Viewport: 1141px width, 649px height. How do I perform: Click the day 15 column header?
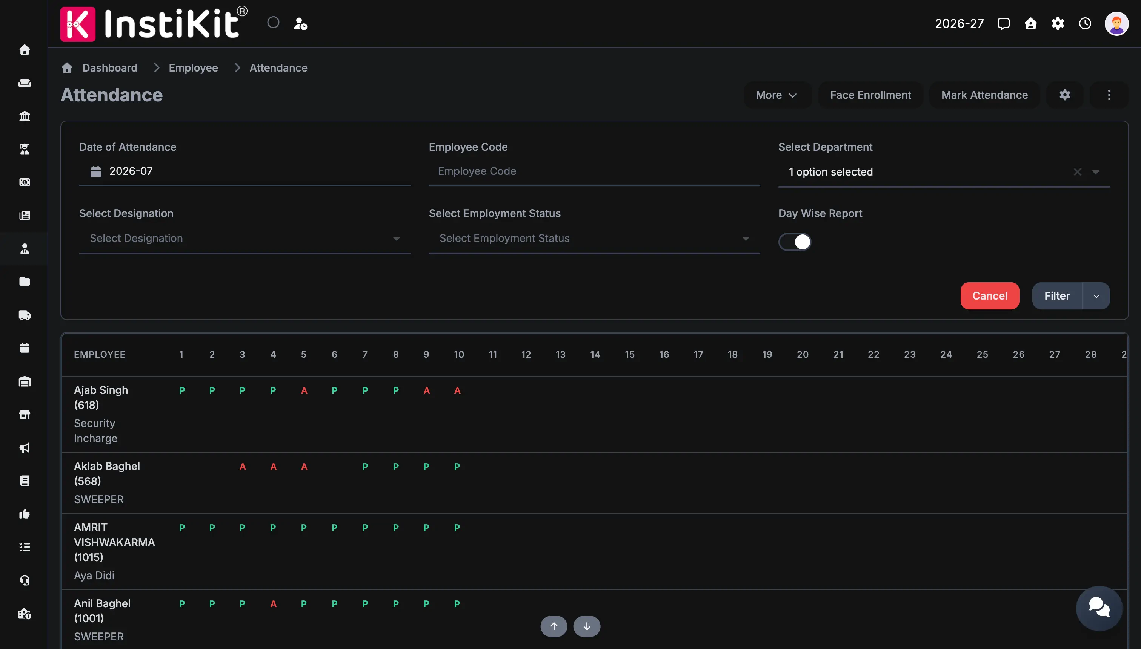click(629, 354)
